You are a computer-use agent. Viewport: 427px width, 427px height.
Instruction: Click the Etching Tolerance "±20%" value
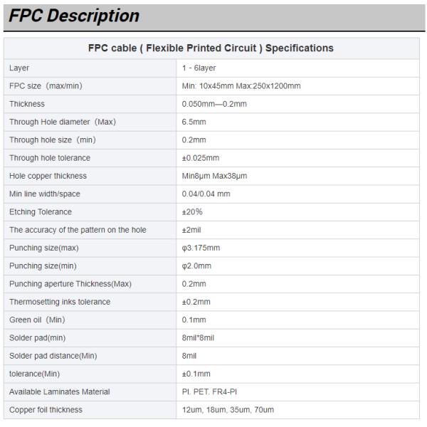click(x=193, y=212)
